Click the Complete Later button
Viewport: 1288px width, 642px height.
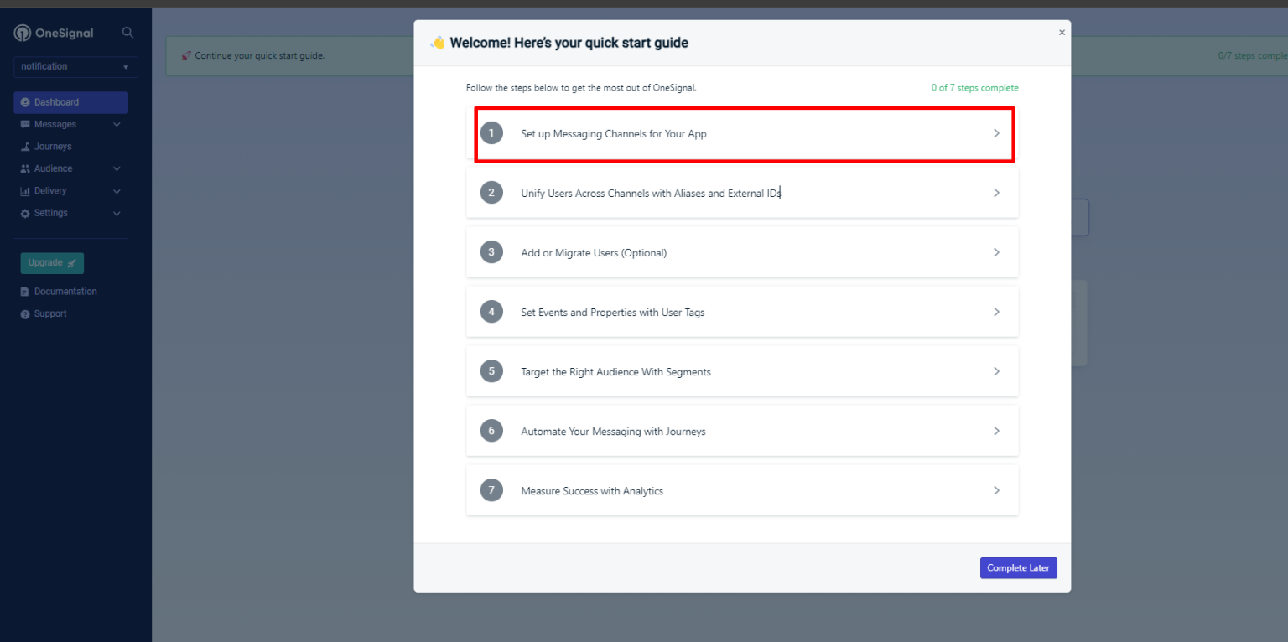[1019, 568]
